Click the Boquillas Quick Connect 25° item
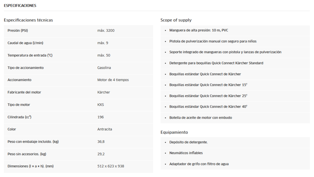Viewport: 314px width, 177px height. 208,96
